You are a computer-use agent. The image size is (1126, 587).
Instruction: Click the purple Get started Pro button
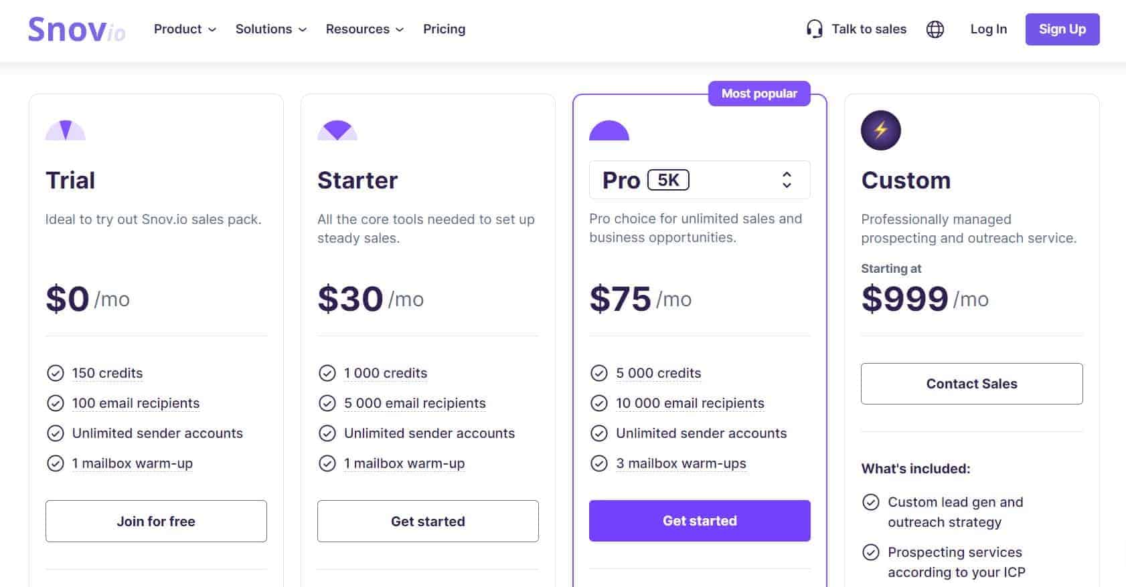click(x=700, y=521)
